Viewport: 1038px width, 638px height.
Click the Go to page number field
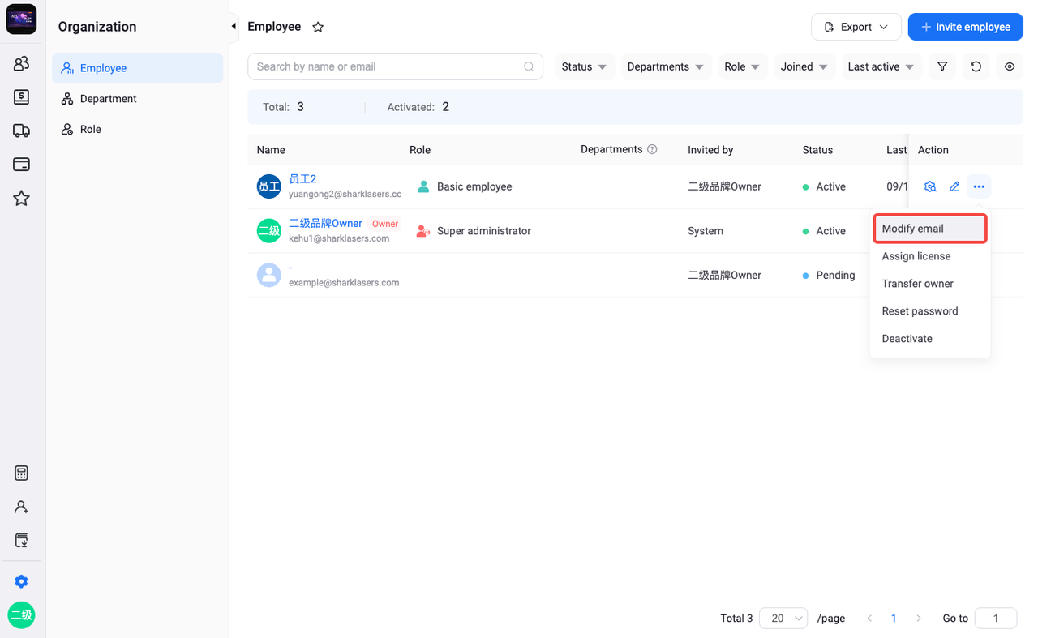996,618
